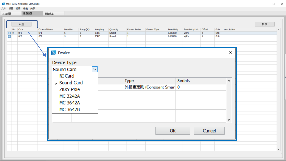Screen dimensions: 286x161
Task: Open the Device Type combo box arrow
Action: [x=95, y=69]
